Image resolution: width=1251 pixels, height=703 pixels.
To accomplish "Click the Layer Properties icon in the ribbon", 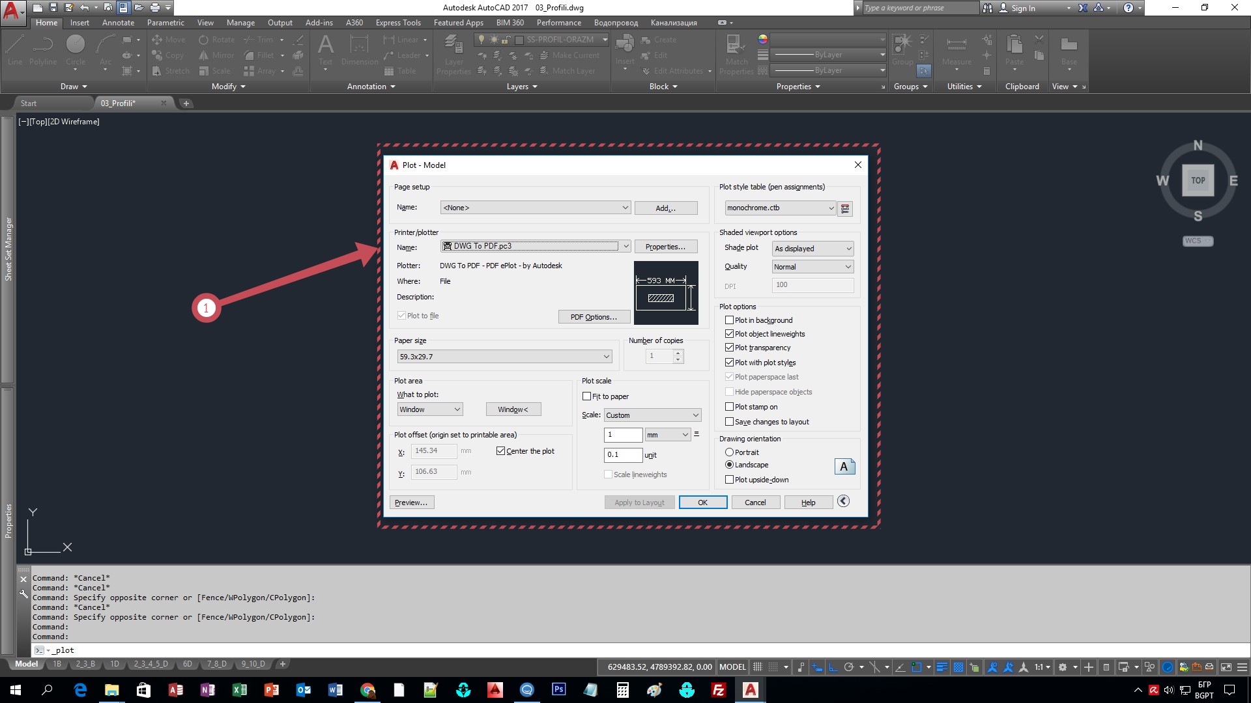I will coord(453,55).
